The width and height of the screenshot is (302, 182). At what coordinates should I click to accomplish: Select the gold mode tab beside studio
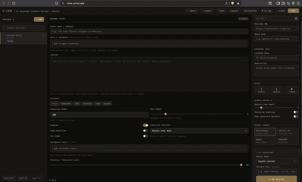pos(293,11)
